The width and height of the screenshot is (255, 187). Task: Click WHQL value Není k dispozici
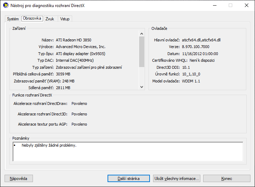coord(202,60)
